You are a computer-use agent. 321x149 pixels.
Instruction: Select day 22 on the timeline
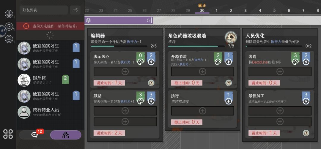click(x=87, y=10)
